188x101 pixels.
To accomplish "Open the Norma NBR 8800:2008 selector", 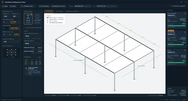I will pyautogui.click(x=82, y=6).
